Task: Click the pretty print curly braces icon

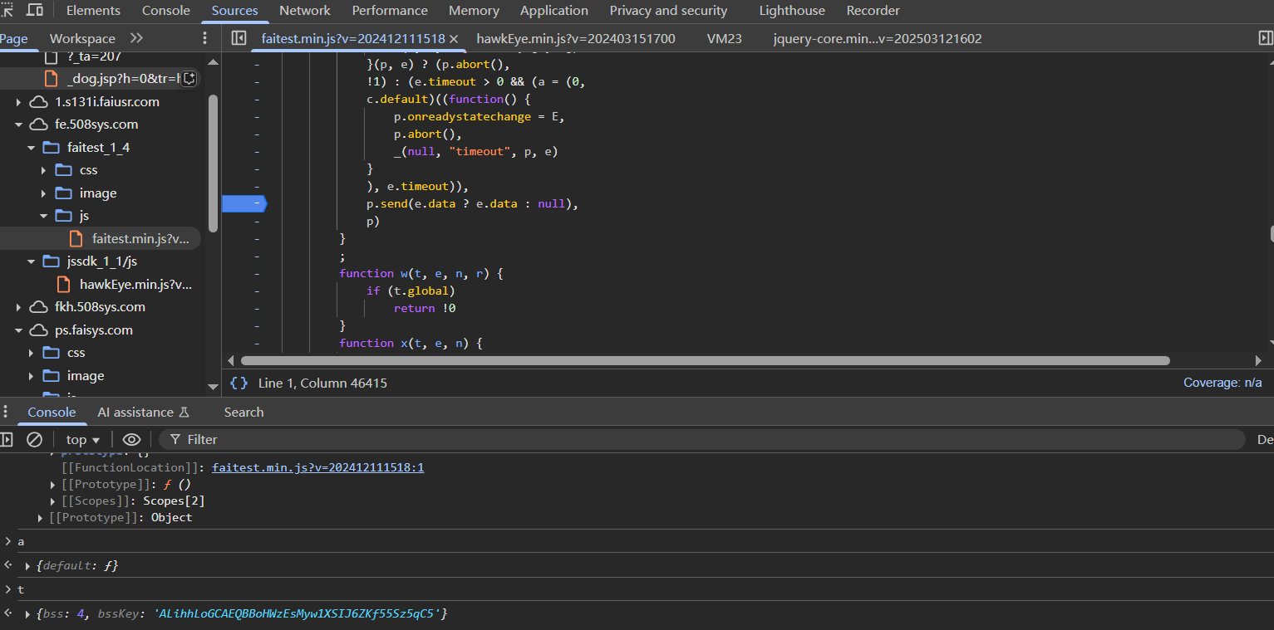Action: [239, 383]
